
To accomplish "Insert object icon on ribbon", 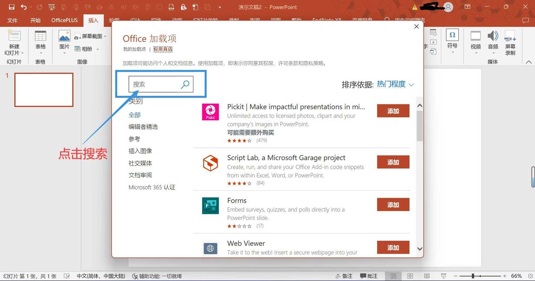I will (x=433, y=52).
